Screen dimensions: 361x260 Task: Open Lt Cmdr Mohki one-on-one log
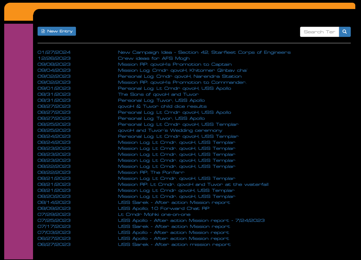point(154,214)
